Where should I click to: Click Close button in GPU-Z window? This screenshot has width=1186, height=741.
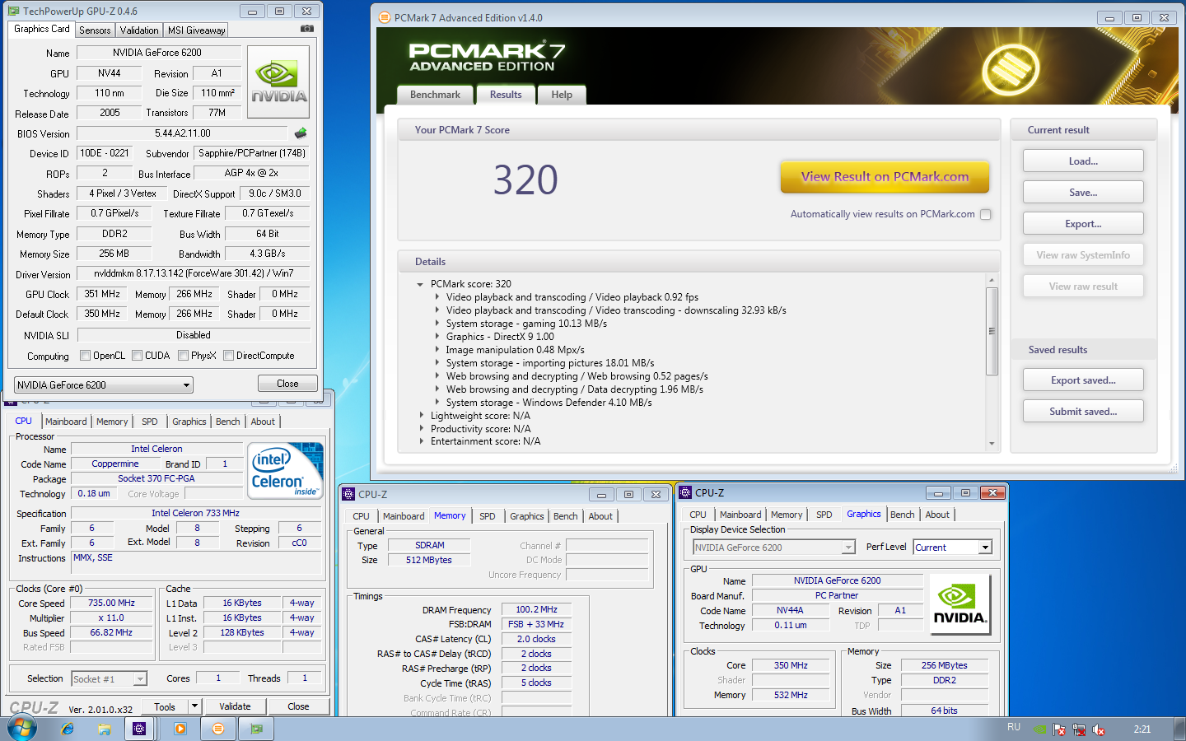point(287,384)
